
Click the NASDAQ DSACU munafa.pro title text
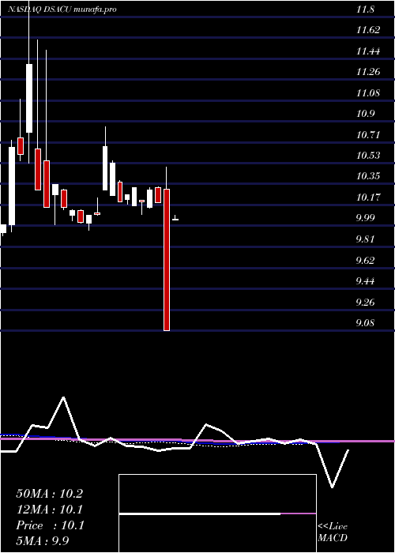point(62,9)
